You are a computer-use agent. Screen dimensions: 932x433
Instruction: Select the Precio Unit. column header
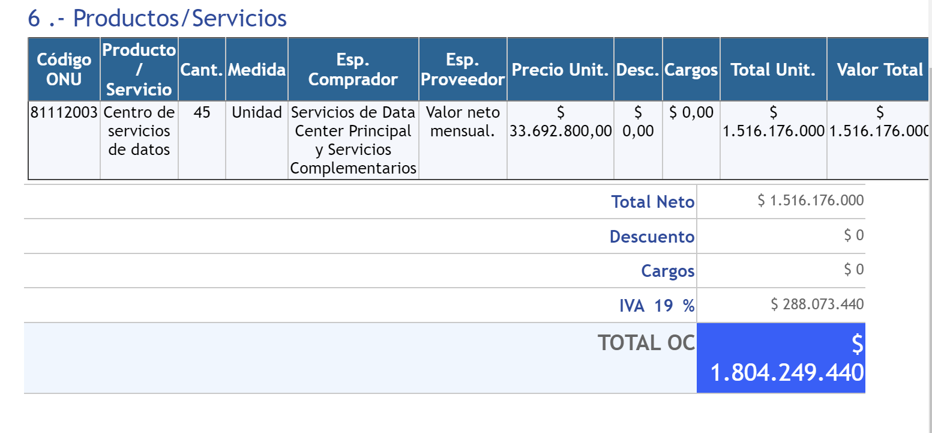point(561,70)
